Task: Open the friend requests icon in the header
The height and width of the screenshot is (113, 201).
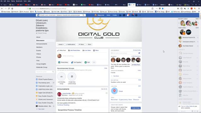Action: click(120, 15)
